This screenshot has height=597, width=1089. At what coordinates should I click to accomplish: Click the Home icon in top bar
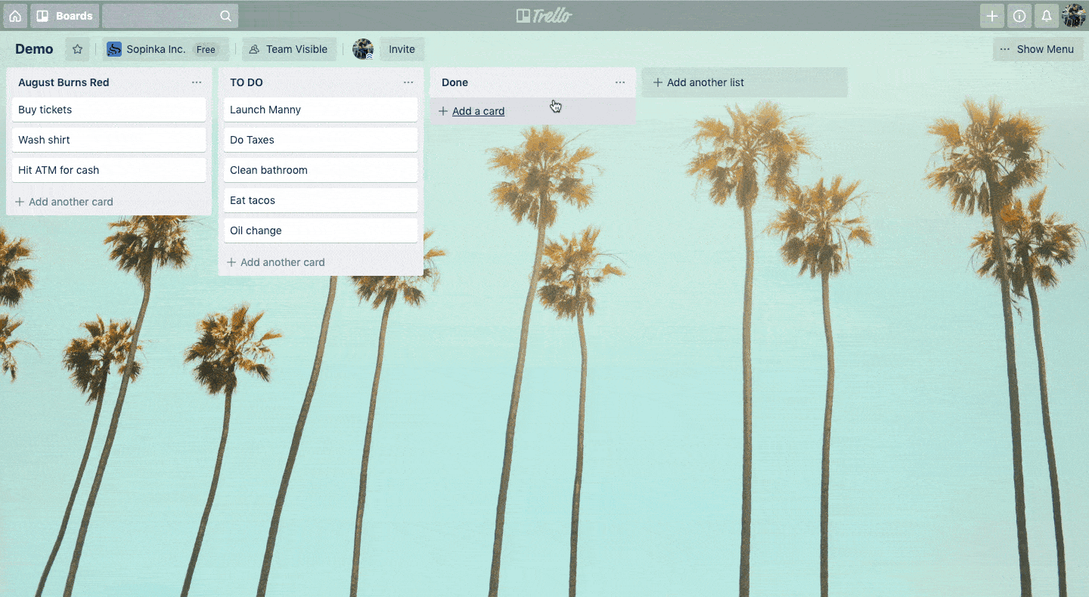click(x=15, y=16)
